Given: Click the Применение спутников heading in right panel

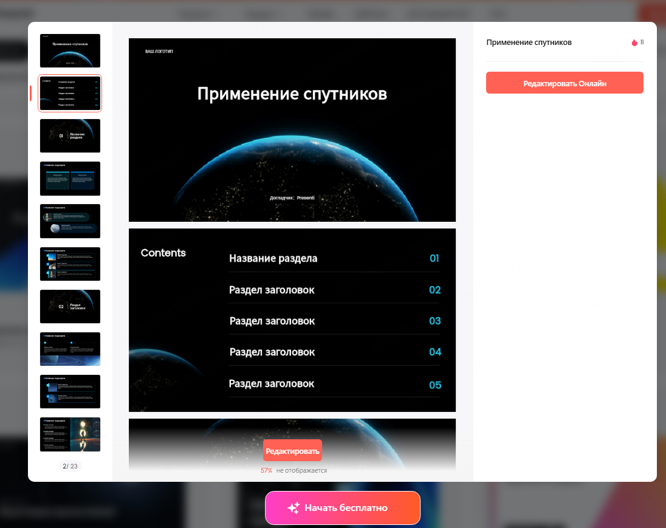Looking at the screenshot, I should click(529, 43).
